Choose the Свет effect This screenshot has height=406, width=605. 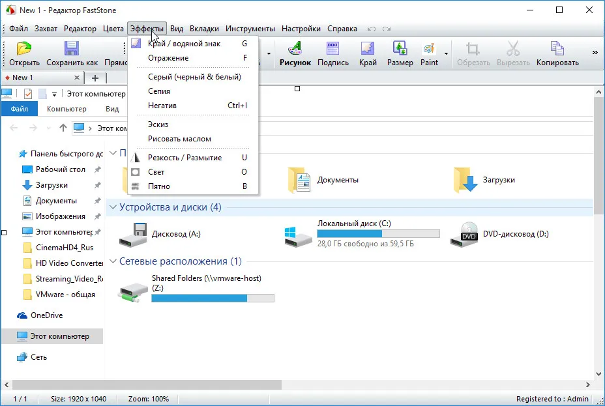[x=193, y=171]
